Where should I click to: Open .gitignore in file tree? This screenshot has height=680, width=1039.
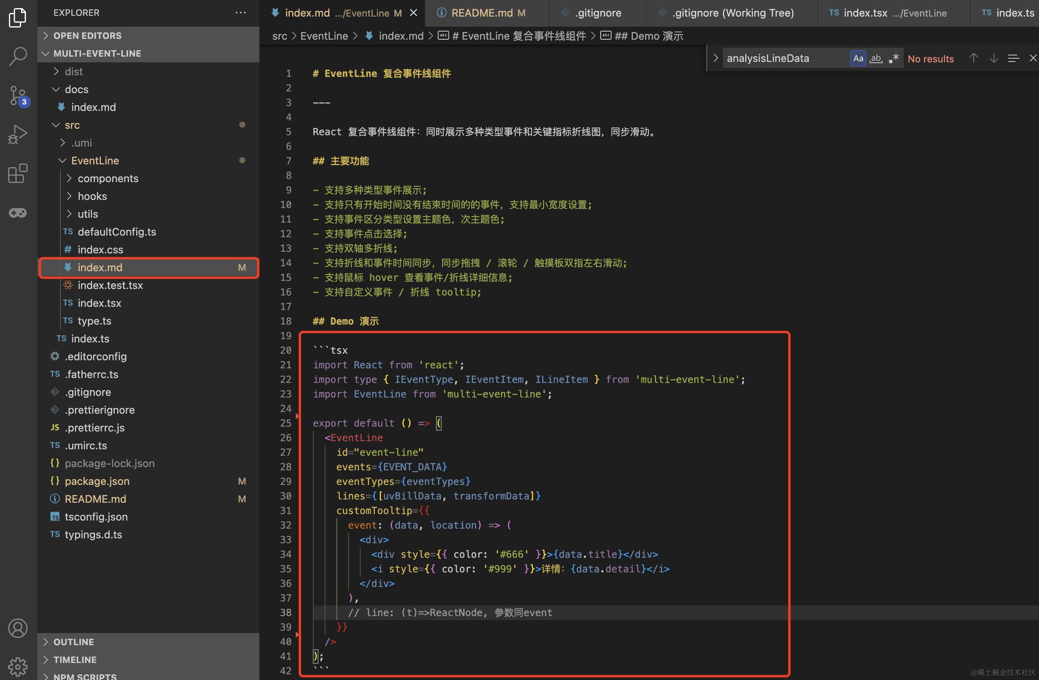tap(148, 392)
